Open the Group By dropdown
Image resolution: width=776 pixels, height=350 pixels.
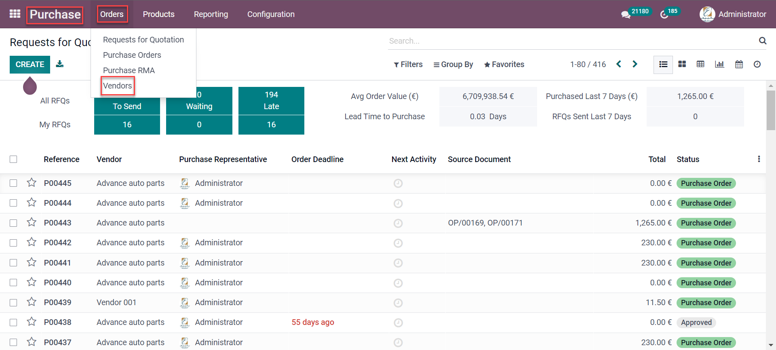453,64
